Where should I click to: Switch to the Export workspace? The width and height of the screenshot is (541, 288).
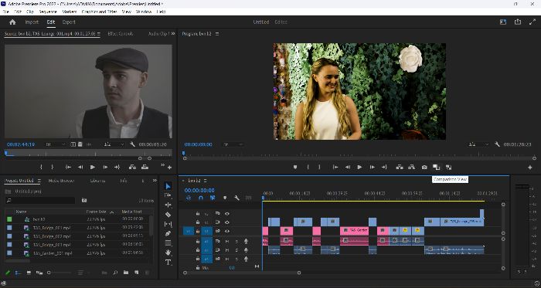click(69, 22)
